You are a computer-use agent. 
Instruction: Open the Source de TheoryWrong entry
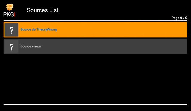coord(95,30)
